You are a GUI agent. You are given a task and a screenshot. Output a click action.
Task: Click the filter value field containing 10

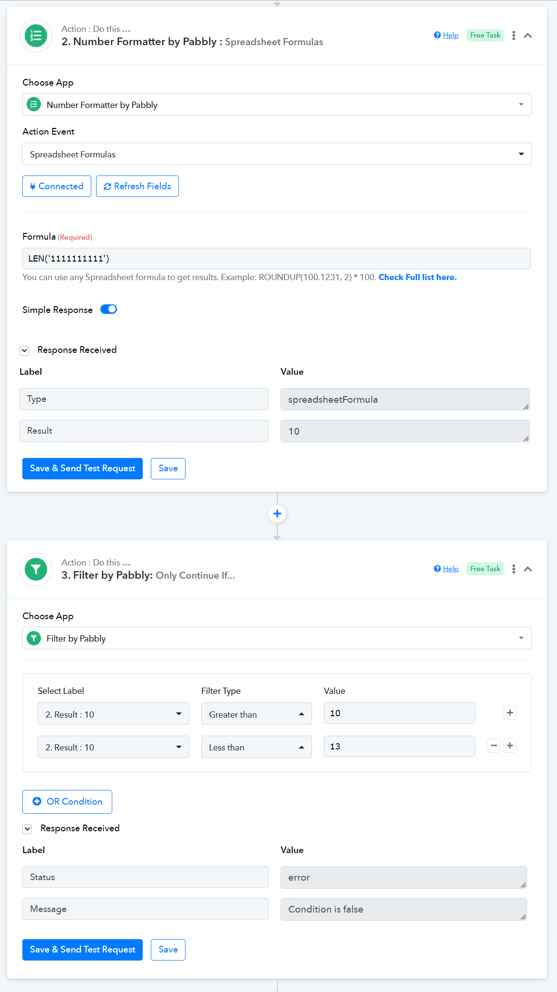[x=400, y=713]
